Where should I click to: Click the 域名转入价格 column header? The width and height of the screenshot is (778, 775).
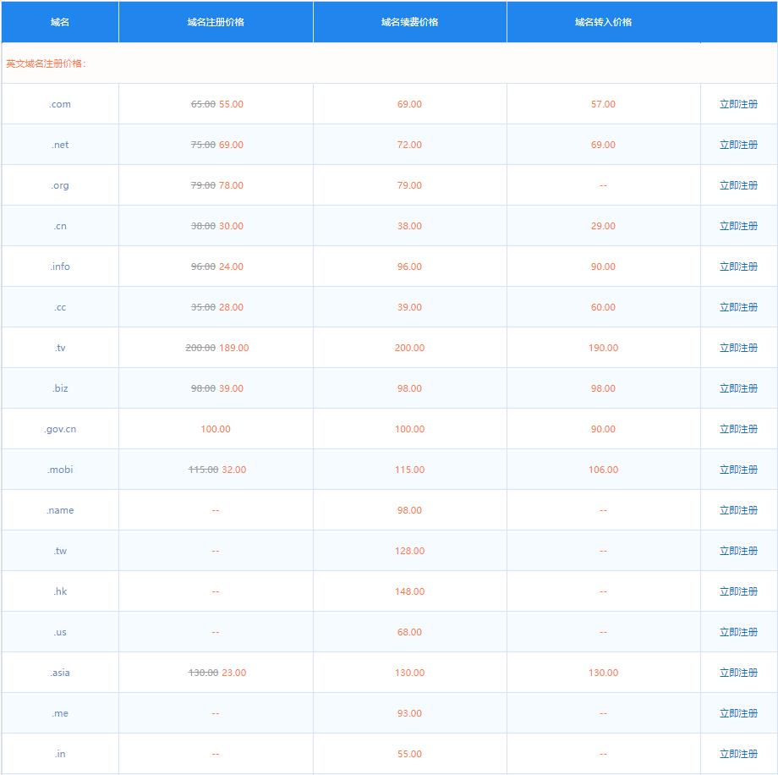[603, 22]
